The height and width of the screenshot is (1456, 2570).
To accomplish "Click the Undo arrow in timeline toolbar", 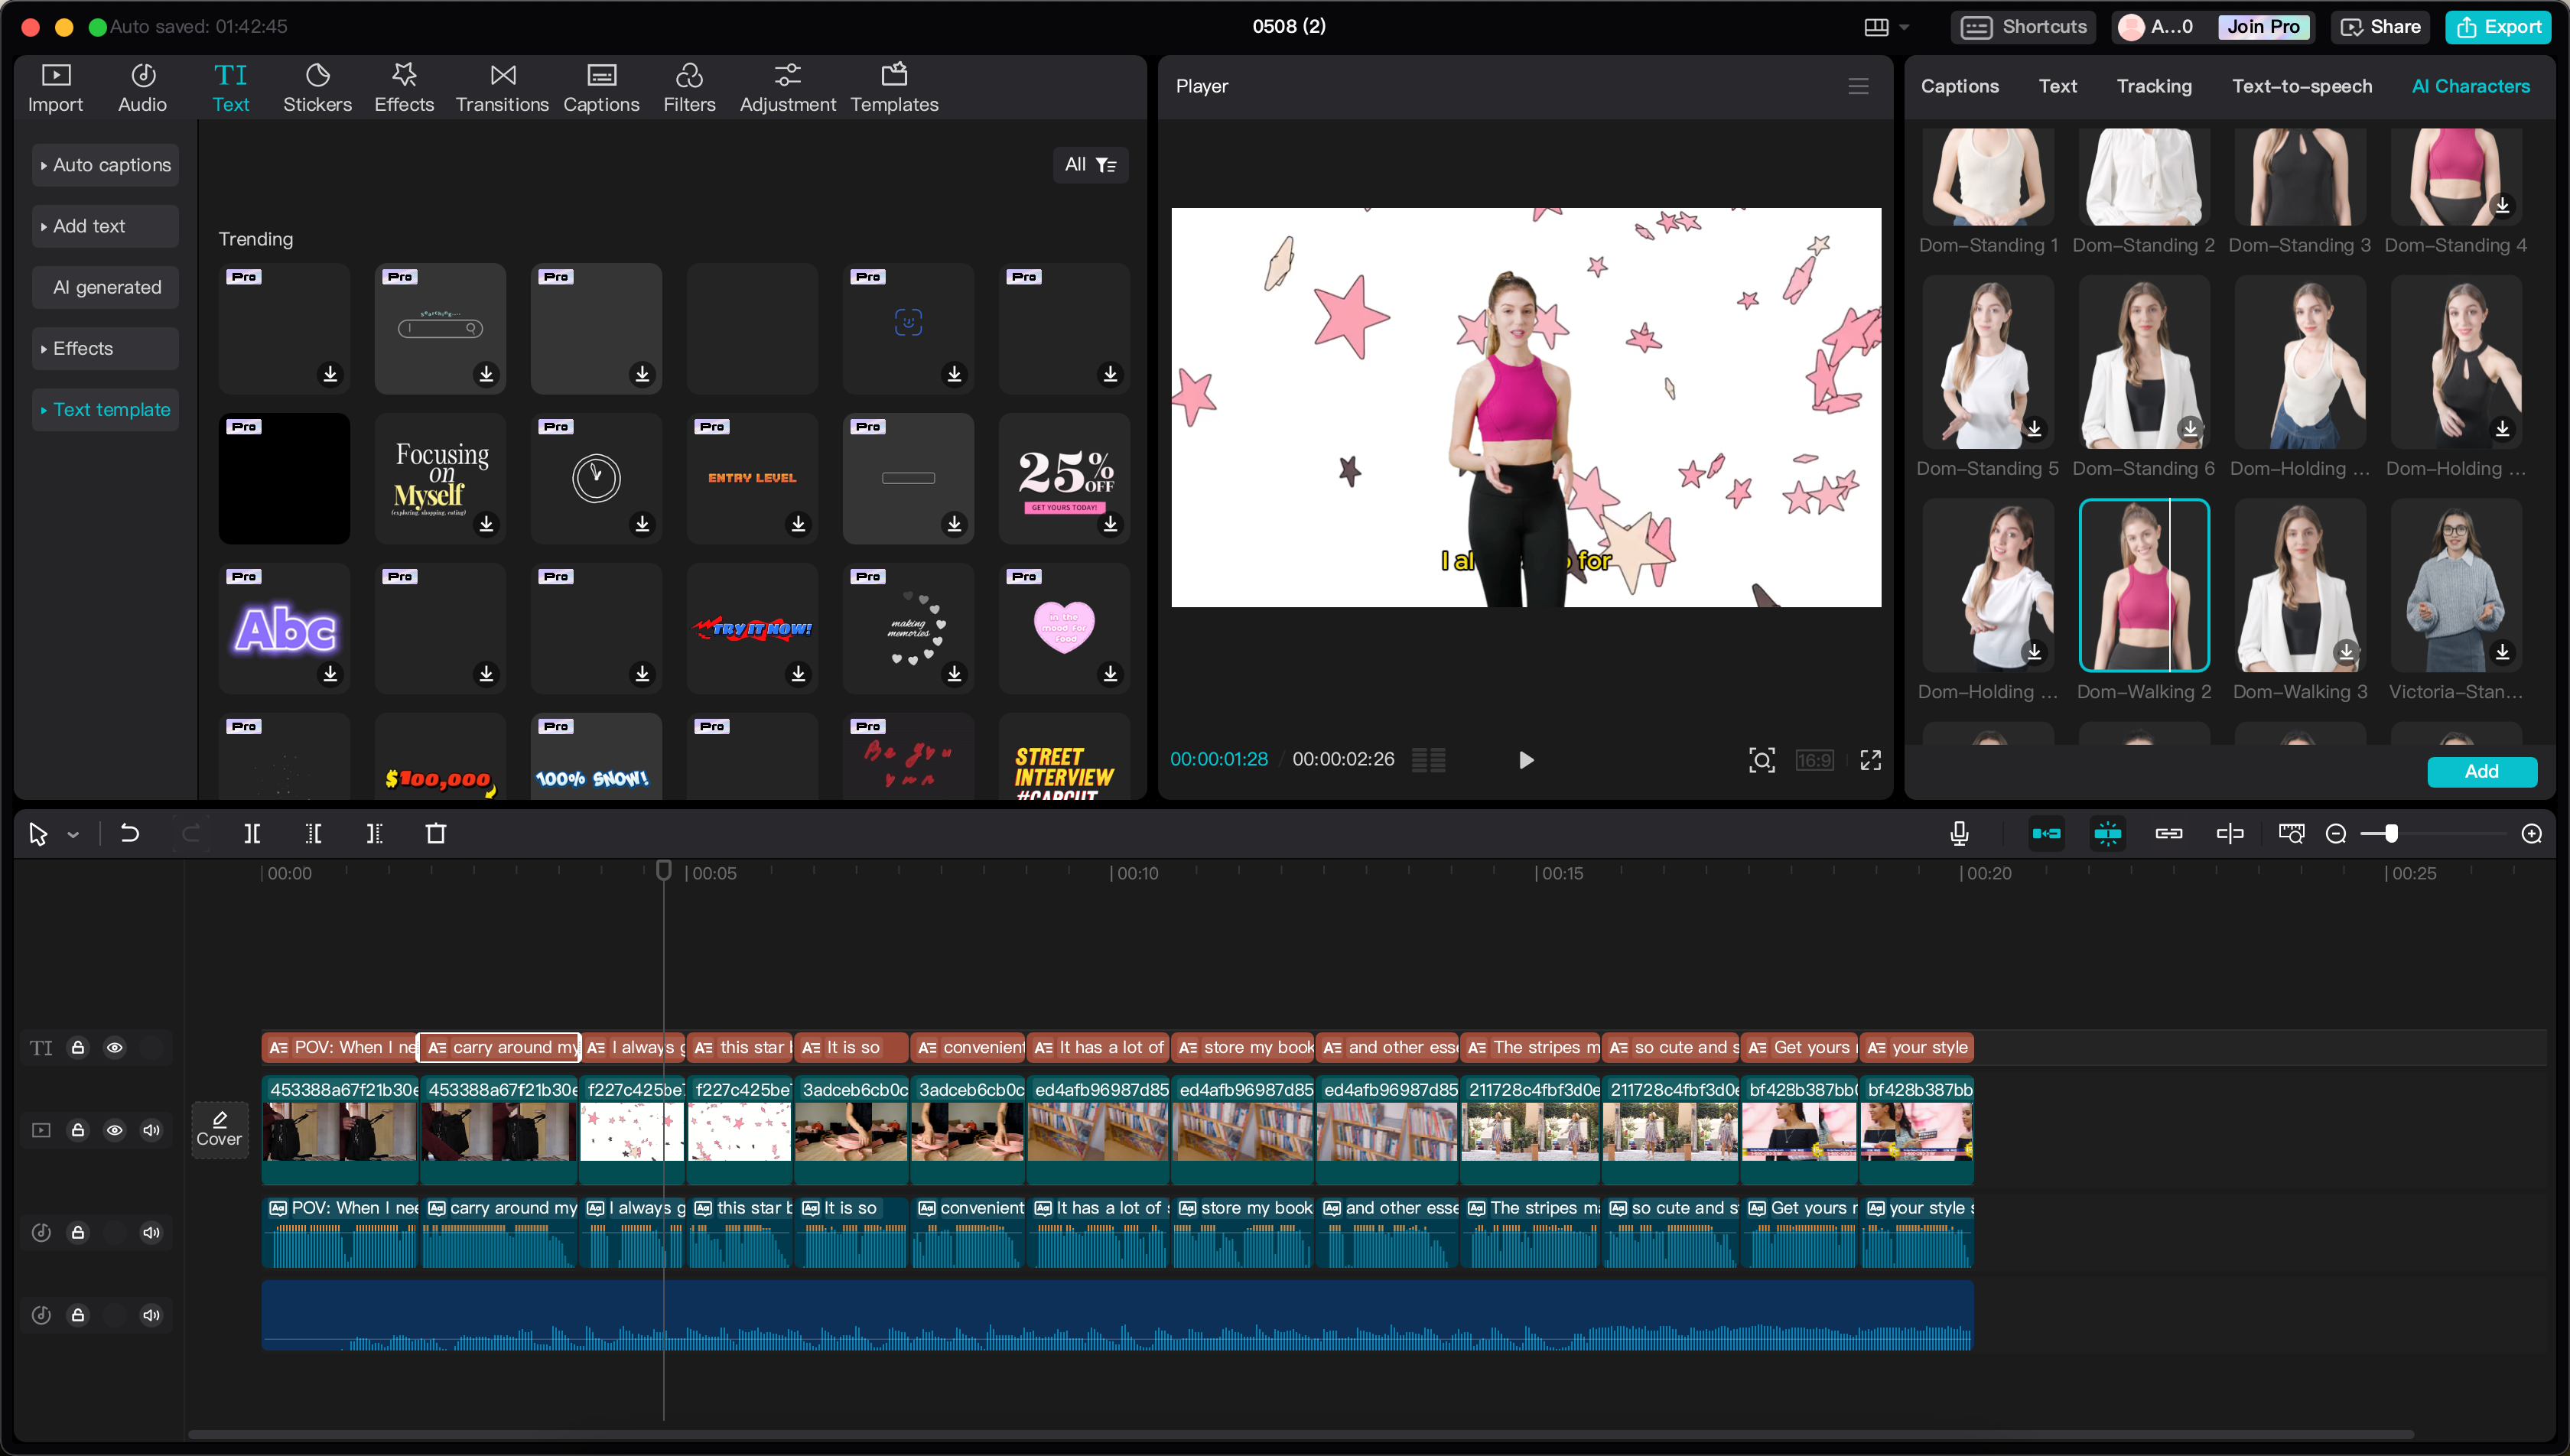I will click(x=129, y=833).
